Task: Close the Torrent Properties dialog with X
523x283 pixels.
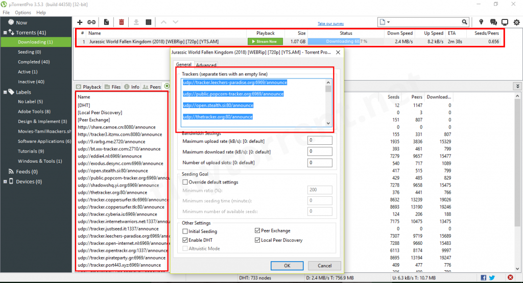Action: pyautogui.click(x=338, y=53)
